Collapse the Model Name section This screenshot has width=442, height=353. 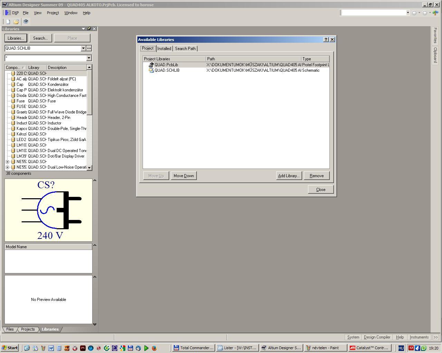coord(95,245)
